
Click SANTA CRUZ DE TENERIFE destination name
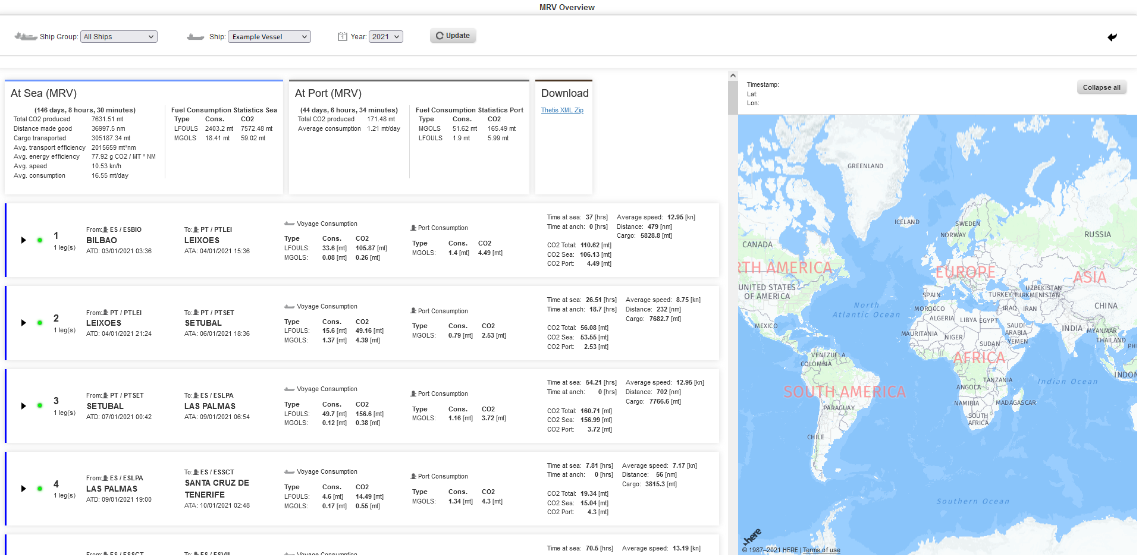(217, 489)
